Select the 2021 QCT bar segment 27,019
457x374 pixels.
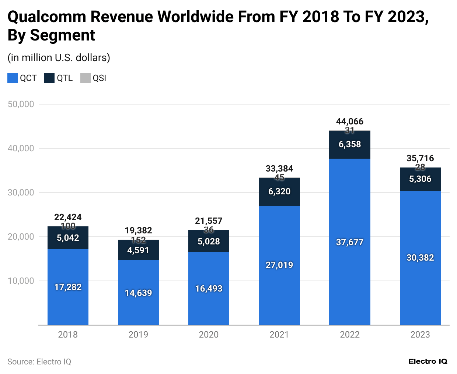(279, 265)
